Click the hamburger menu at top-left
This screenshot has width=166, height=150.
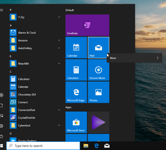click(x=2, y=10)
